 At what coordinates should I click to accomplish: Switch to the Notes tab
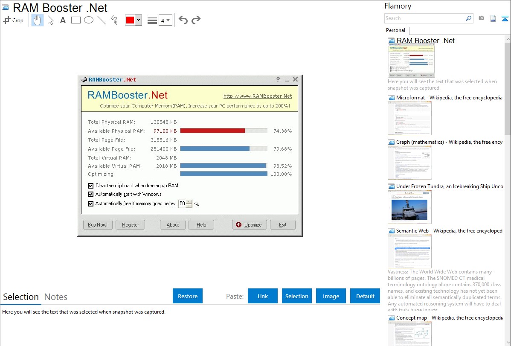pos(56,297)
